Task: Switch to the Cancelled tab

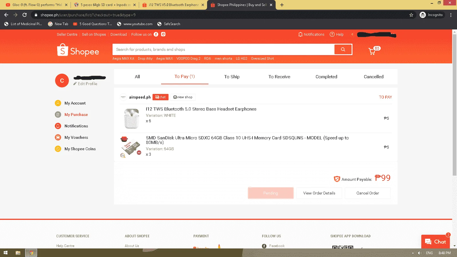Action: tap(374, 77)
